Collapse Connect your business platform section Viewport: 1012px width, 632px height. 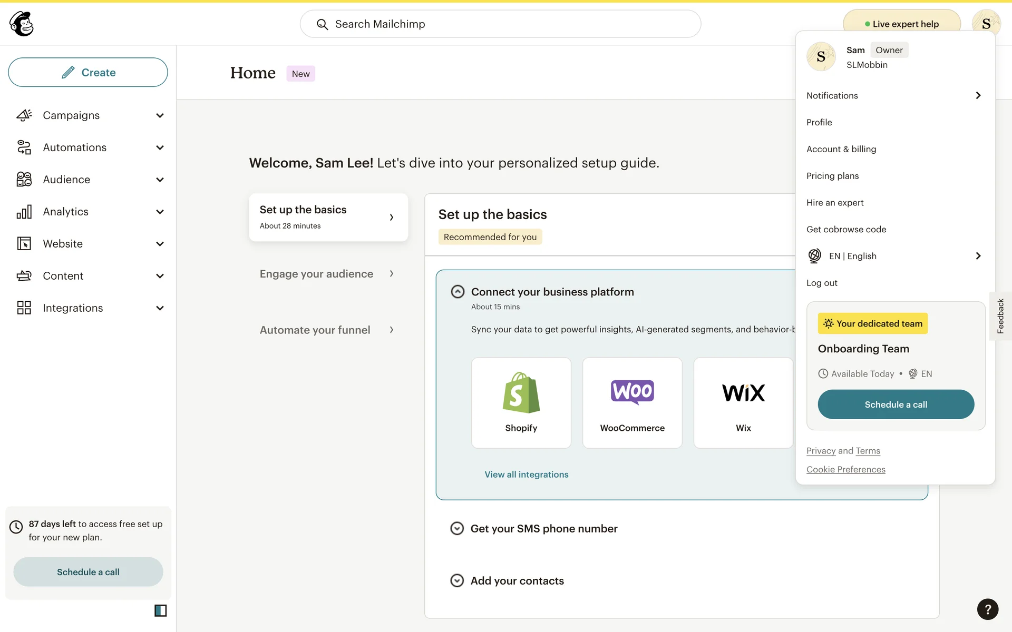pyautogui.click(x=458, y=292)
